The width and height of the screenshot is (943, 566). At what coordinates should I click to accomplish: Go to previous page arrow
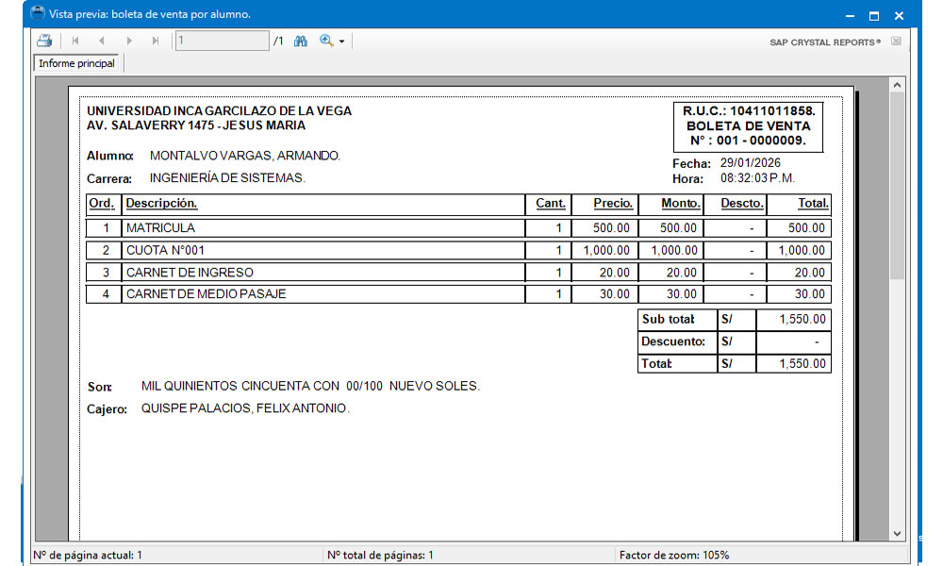coord(102,41)
